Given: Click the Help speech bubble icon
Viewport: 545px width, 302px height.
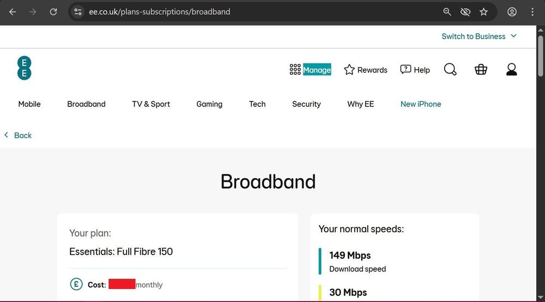Looking at the screenshot, I should point(406,70).
